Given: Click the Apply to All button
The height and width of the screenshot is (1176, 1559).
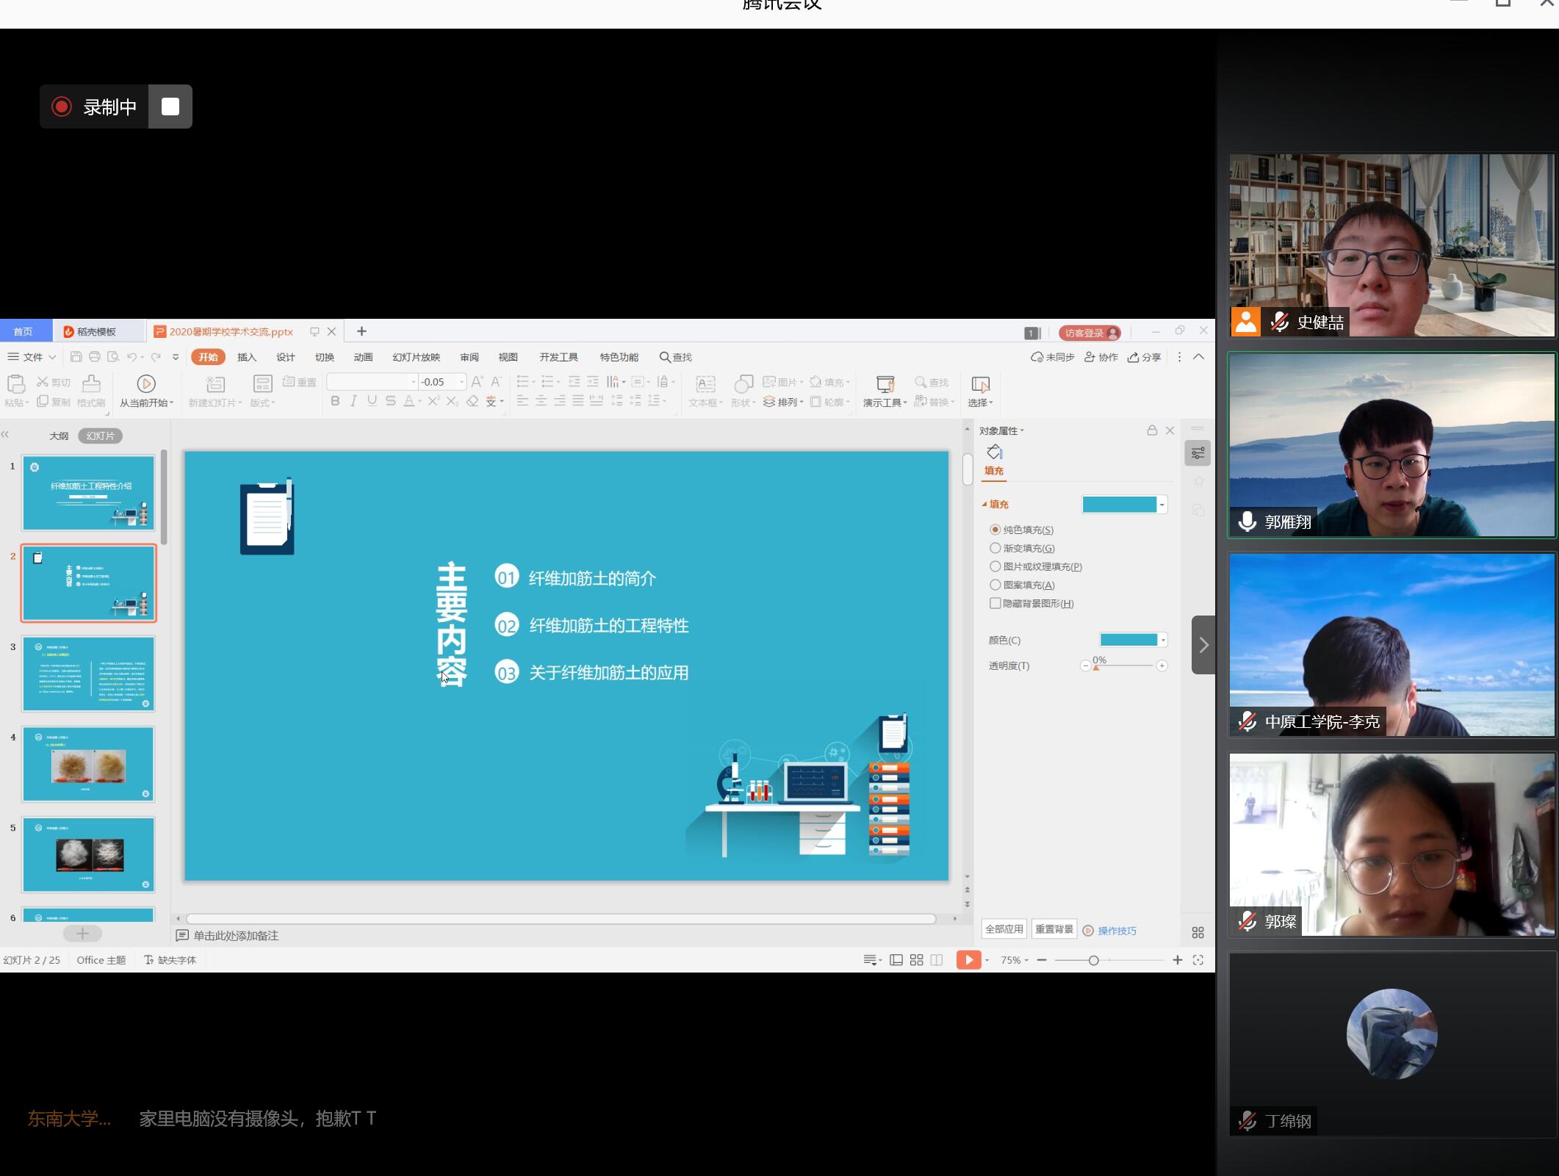Looking at the screenshot, I should coord(1004,929).
